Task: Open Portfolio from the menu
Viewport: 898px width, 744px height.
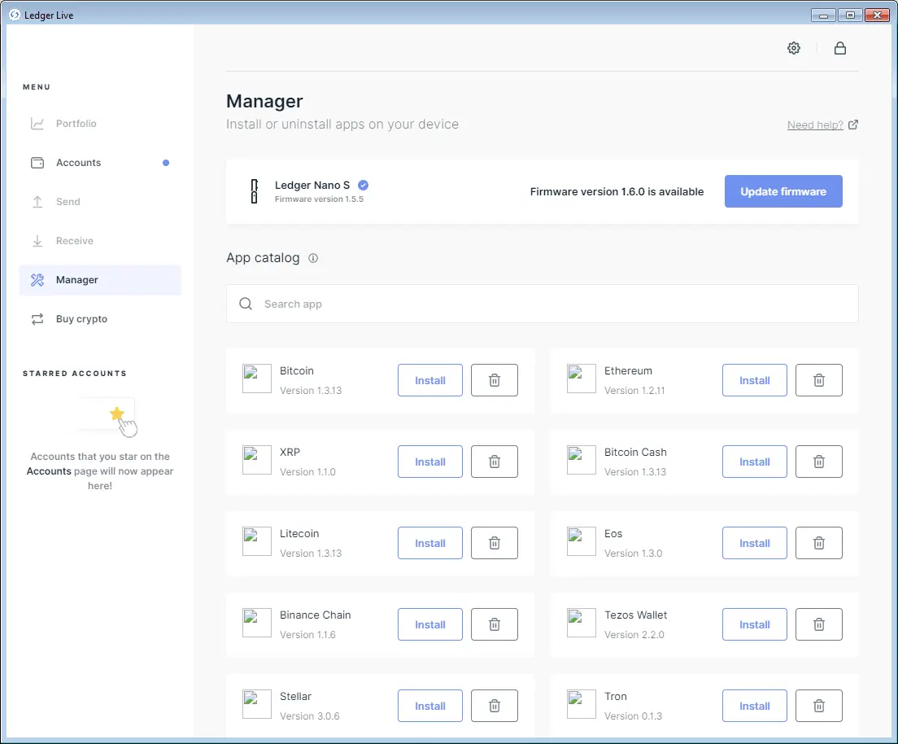Action: 100,123
